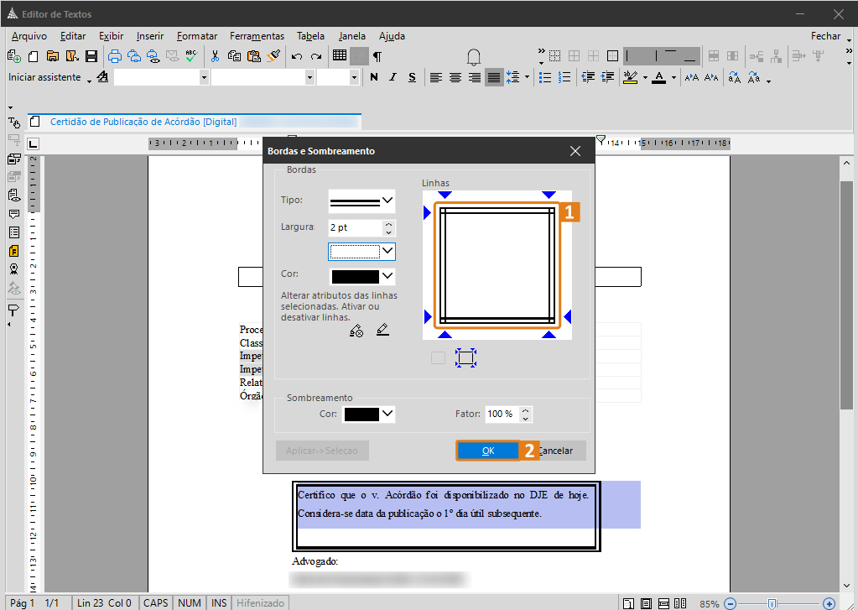Screen dimensions: 858x610
Task: Open the Formatar menu
Action: pos(197,36)
